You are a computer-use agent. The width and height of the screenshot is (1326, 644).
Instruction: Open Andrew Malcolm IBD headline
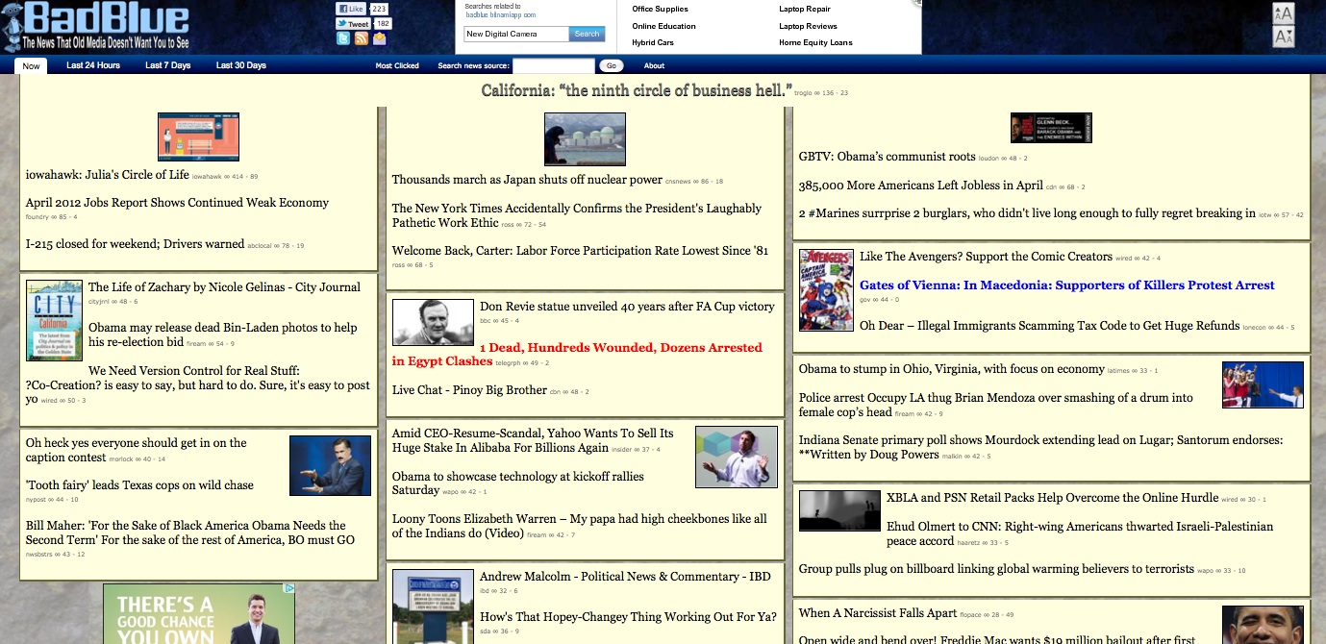[625, 577]
